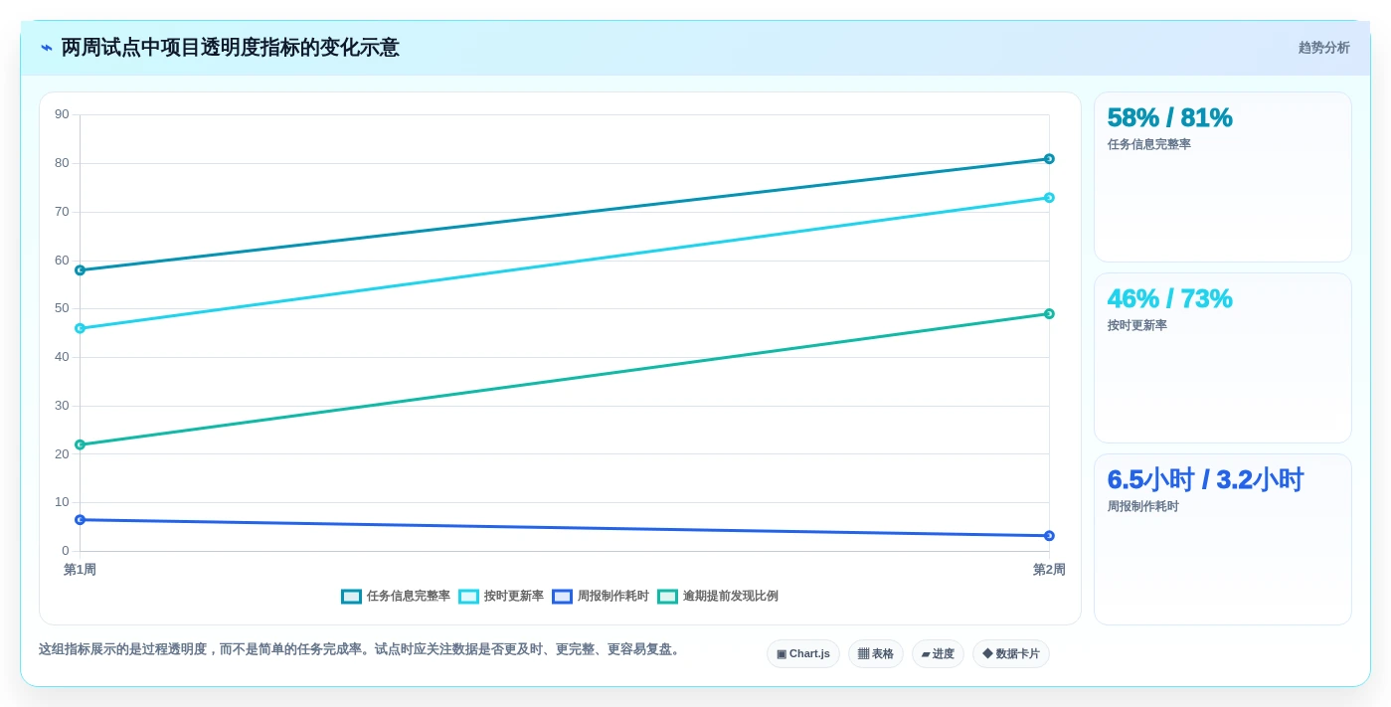
Task: Click the 逾期提前发现比例 data point at 第1周
Action: click(80, 444)
